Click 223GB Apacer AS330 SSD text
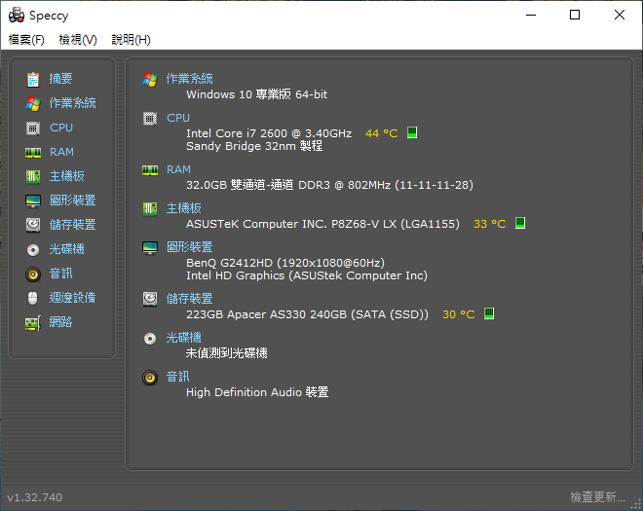Screen dimensions: 643x511 (307, 314)
